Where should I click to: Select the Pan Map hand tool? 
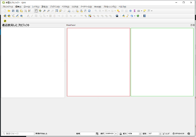point(36,11)
